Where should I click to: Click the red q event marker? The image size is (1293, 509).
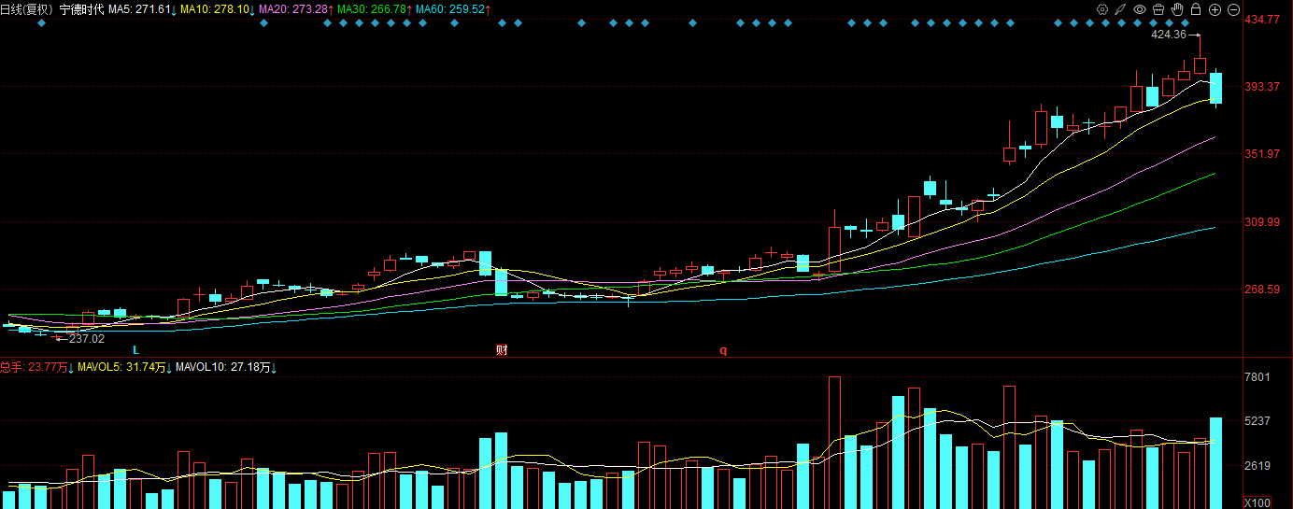[722, 350]
